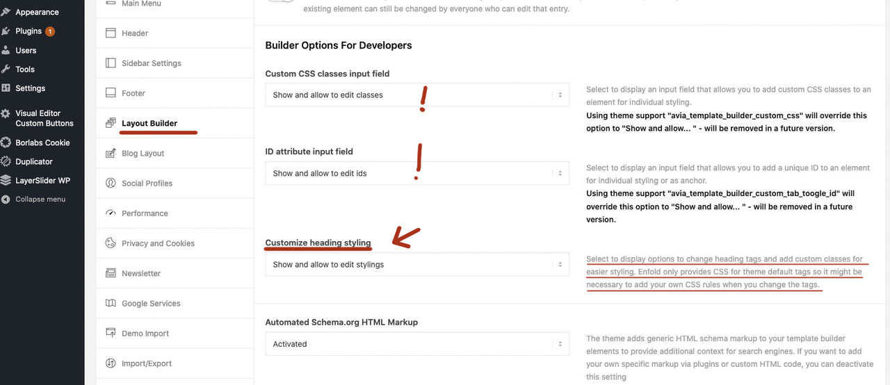Collapse the admin sidebar menu
Viewport: 890px width, 385px height.
click(x=40, y=199)
